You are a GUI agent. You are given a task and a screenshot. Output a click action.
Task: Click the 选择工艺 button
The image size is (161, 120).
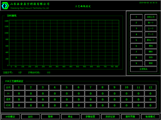coord(151,17)
